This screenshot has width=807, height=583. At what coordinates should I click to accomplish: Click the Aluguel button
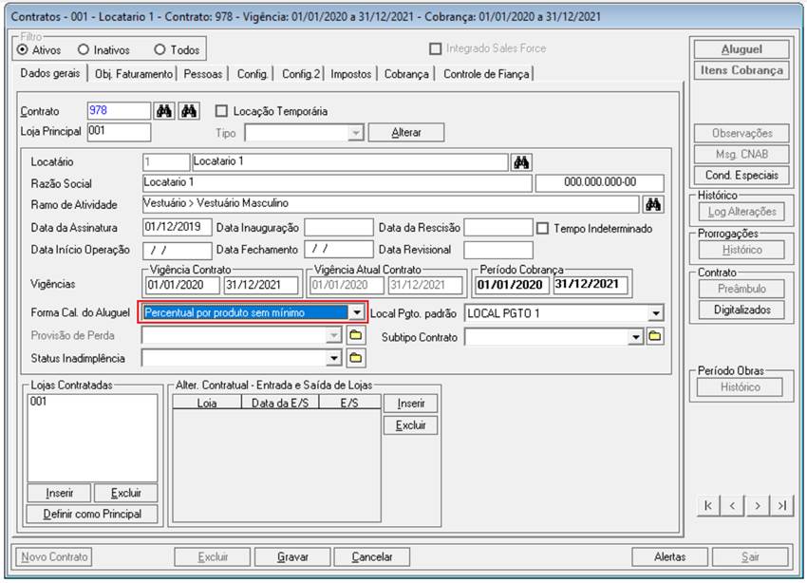point(741,49)
